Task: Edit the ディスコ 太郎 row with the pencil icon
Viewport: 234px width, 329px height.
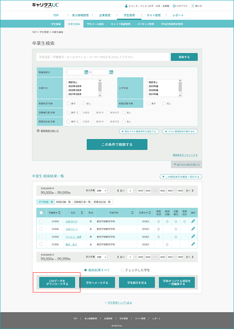Action: pyautogui.click(x=193, y=237)
